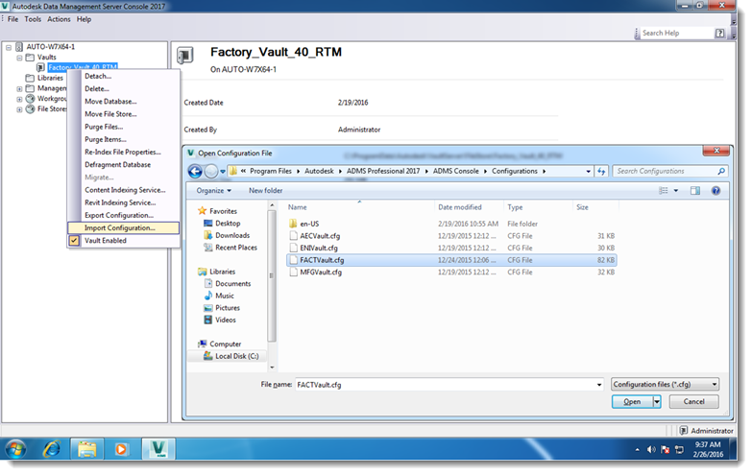Expand the Management tree node

click(x=19, y=88)
